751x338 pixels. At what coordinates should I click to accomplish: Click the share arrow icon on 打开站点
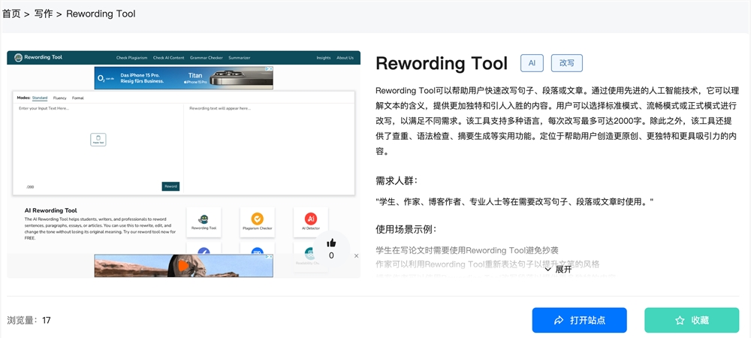(559, 320)
